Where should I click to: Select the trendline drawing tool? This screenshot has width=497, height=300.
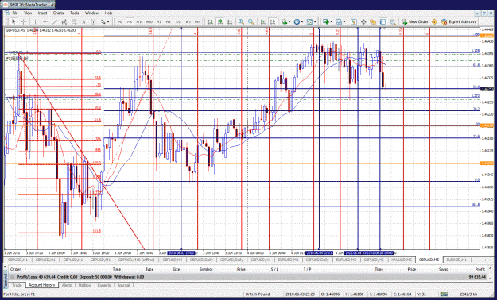(55, 22)
